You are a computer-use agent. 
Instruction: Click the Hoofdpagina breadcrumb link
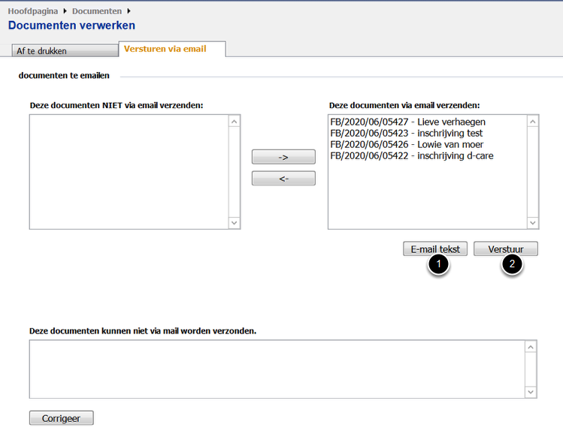click(x=32, y=11)
